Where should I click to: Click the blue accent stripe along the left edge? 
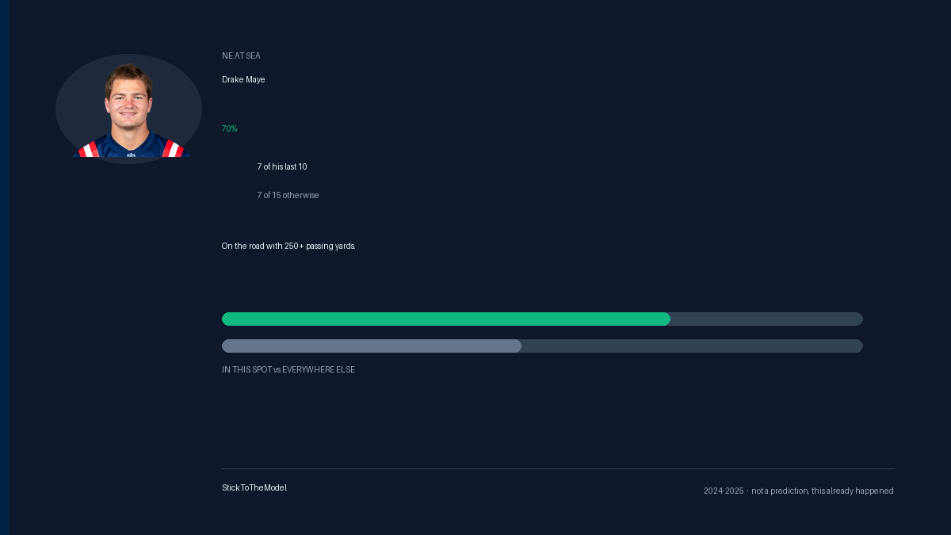pos(4,267)
